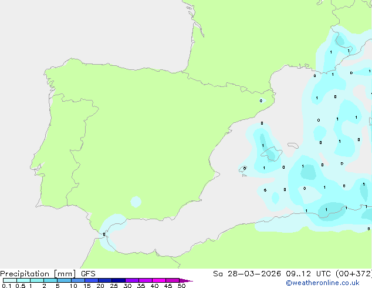This screenshot has width=372, height=288.
Task: Pick the 40 mm magenta legend swatch
Action: point(159,280)
